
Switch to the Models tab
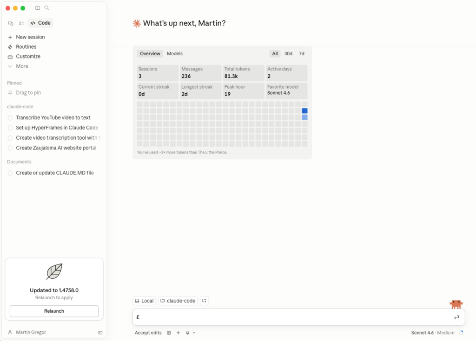pyautogui.click(x=175, y=54)
